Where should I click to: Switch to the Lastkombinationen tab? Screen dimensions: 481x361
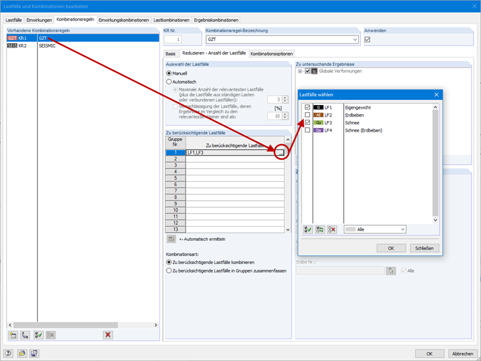[171, 20]
